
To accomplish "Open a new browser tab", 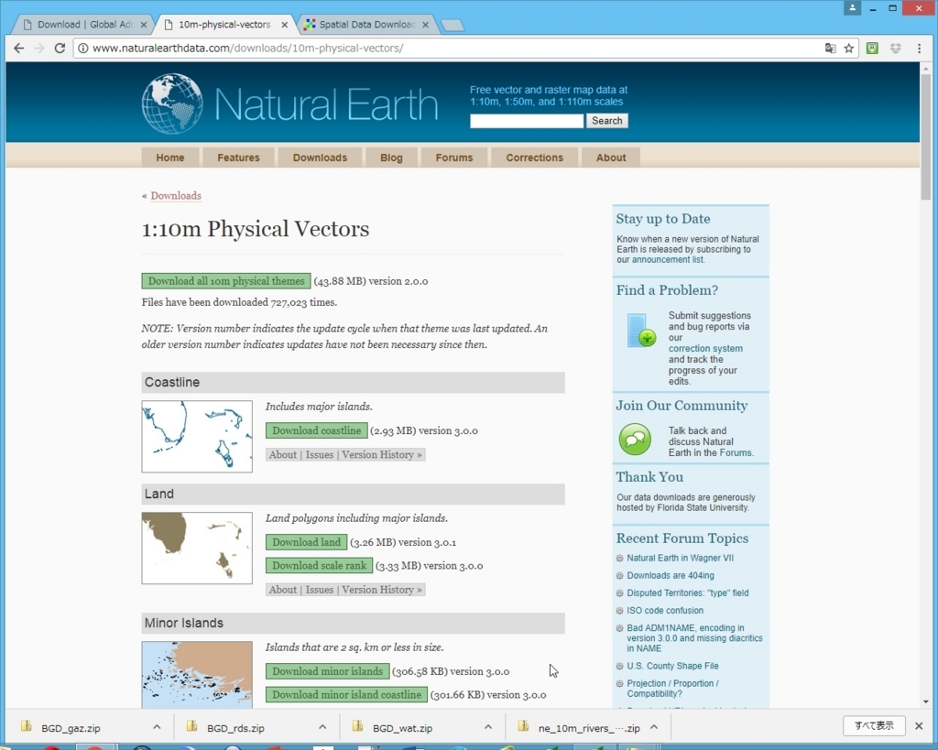I will pyautogui.click(x=453, y=25).
